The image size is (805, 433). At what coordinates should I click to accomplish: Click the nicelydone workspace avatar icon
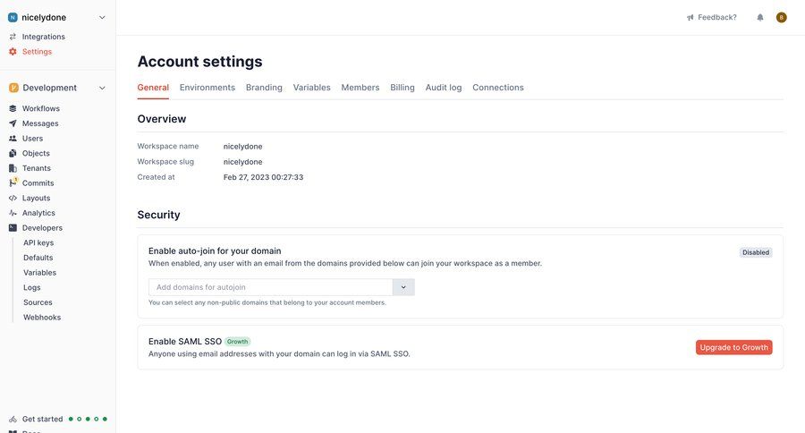click(13, 18)
